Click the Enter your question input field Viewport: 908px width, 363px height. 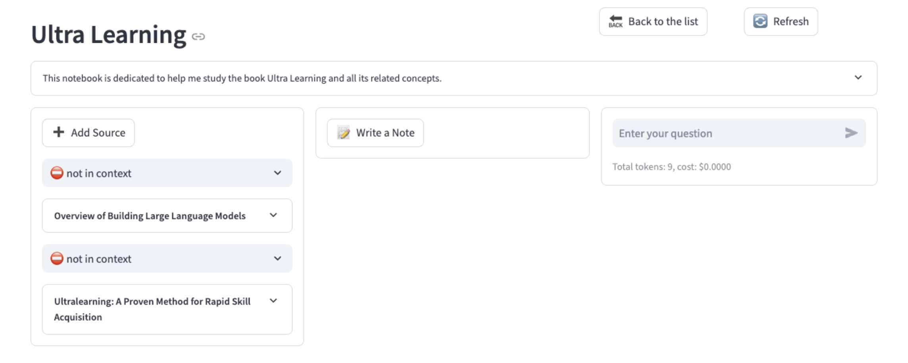click(x=714, y=133)
